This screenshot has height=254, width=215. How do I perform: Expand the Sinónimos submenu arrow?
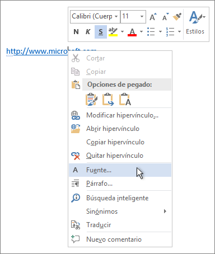coord(165,211)
